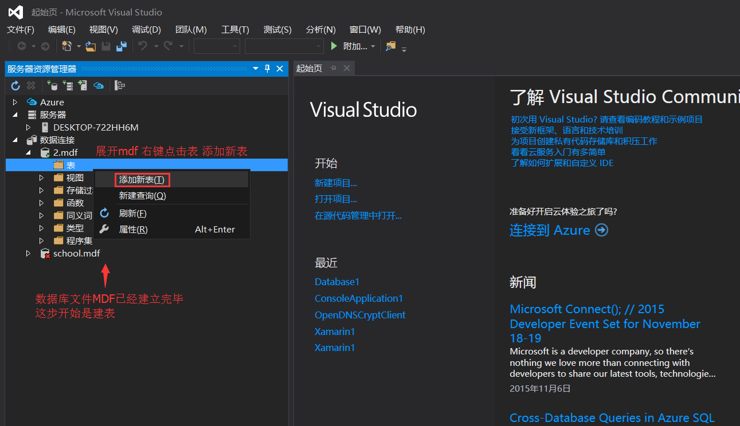
Task: Open the Redo history dropdown arrow
Action: click(x=181, y=46)
